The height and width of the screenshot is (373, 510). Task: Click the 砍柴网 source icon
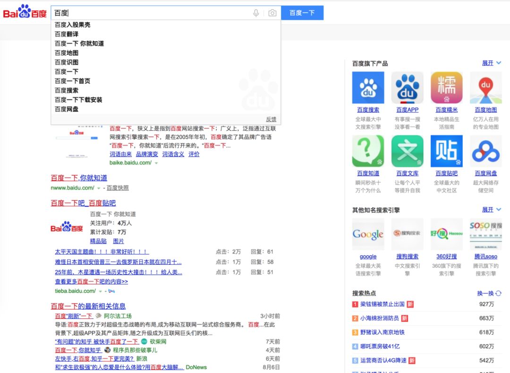pyautogui.click(x=144, y=341)
